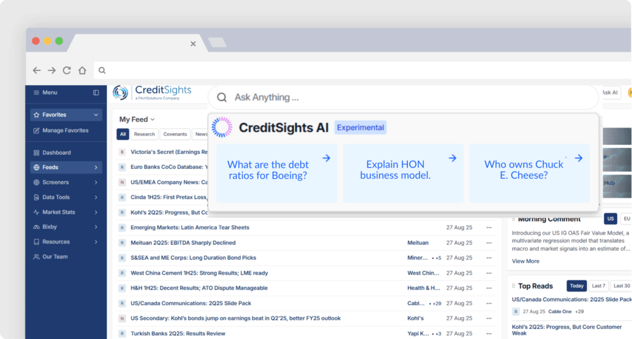Screen dimensions: 632x339
Task: Switch Morning Comment to EU
Action: pos(626,219)
